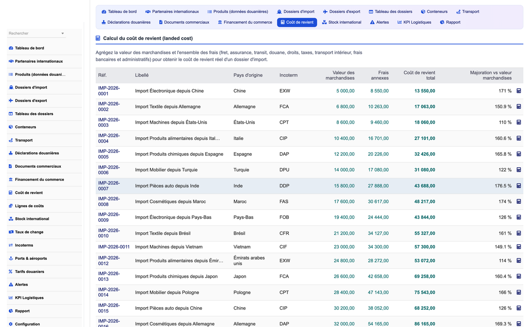This screenshot has width=529, height=327.
Task: Switch to the Alertes tab
Action: [x=380, y=22]
